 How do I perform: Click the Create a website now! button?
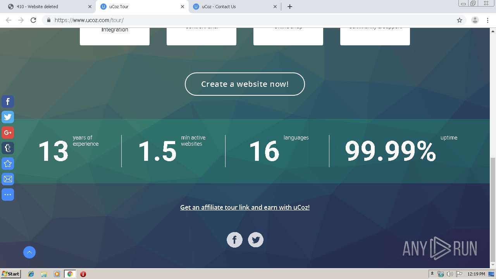[245, 84]
